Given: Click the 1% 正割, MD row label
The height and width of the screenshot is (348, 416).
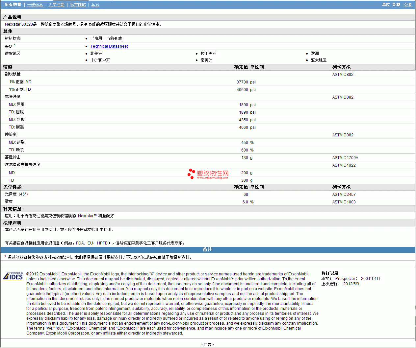Looking at the screenshot, I should click(20, 82).
